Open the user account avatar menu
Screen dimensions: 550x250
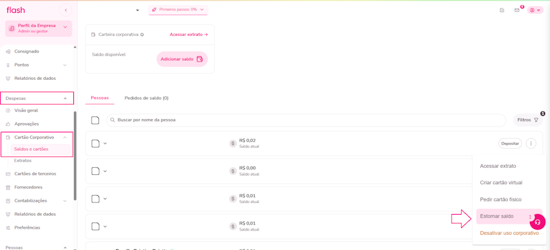point(535,10)
